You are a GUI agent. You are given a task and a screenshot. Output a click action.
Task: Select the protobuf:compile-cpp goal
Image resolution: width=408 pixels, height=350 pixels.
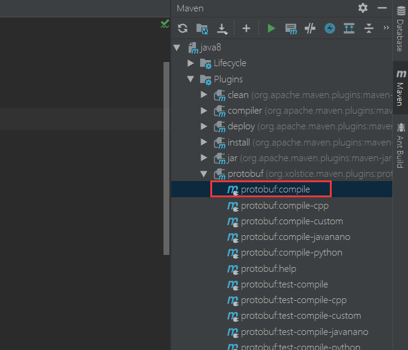coord(282,206)
